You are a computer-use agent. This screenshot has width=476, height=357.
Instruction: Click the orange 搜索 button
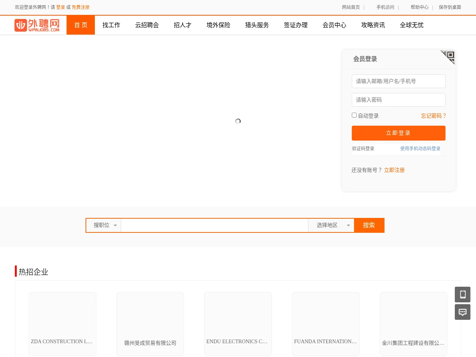click(369, 225)
